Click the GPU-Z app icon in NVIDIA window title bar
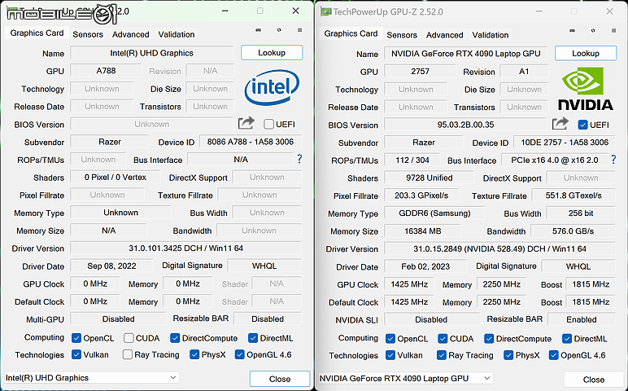 coord(326,11)
